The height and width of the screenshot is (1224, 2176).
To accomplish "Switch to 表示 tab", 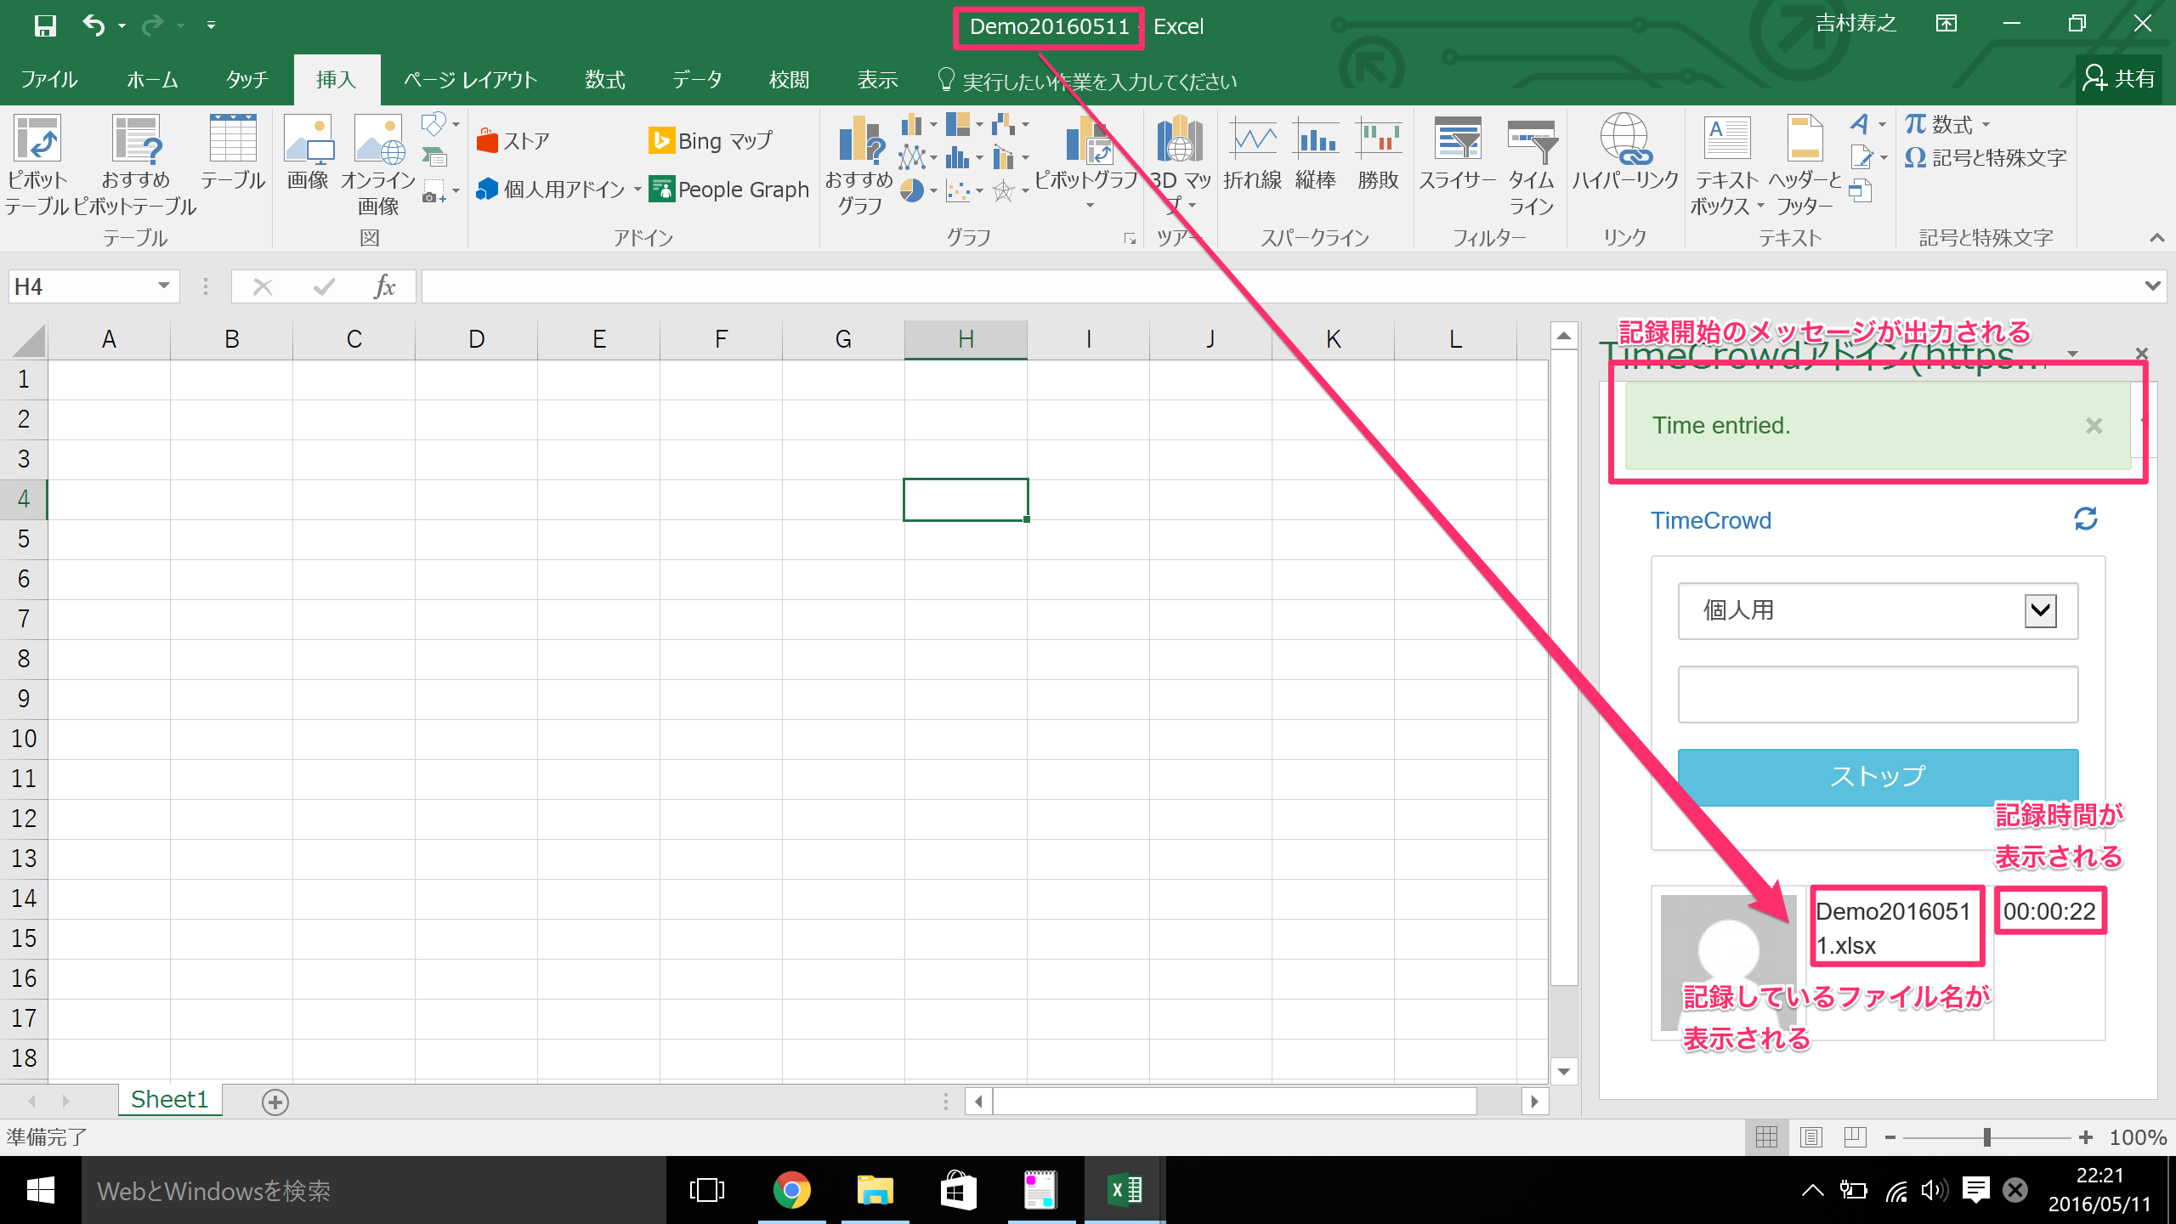I will coord(877,80).
